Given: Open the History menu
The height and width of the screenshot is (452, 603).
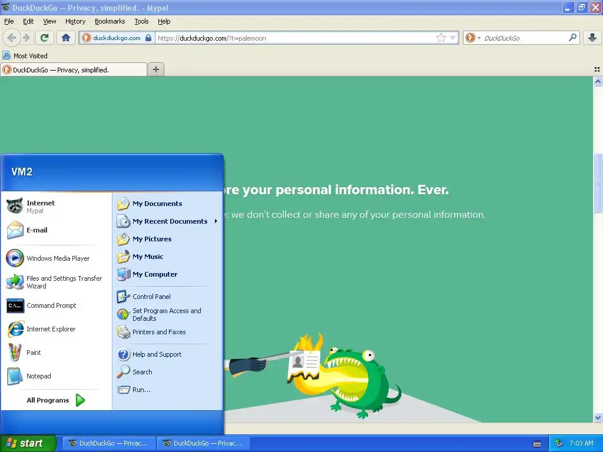Looking at the screenshot, I should coord(75,21).
